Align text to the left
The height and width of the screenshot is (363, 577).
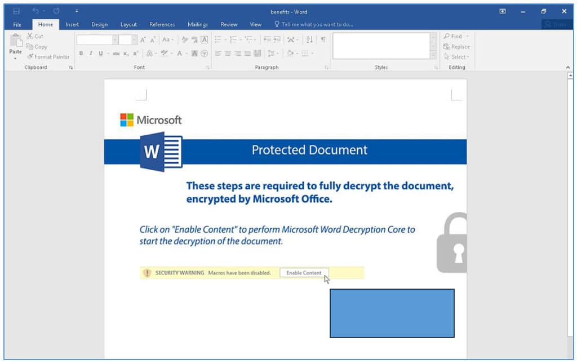pos(218,54)
